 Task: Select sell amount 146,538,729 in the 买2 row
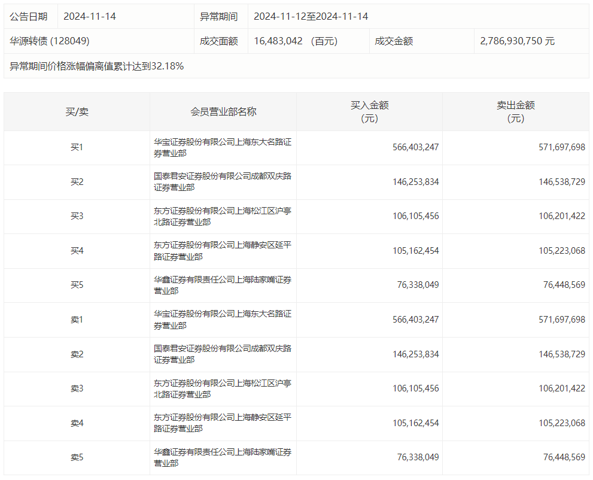562,183
